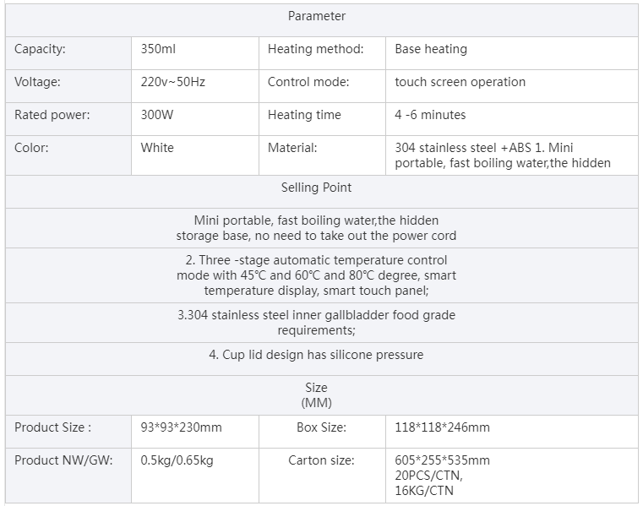Select the 93*93*230mm product size value
Image resolution: width=643 pixels, height=506 pixels.
pyautogui.click(x=181, y=427)
